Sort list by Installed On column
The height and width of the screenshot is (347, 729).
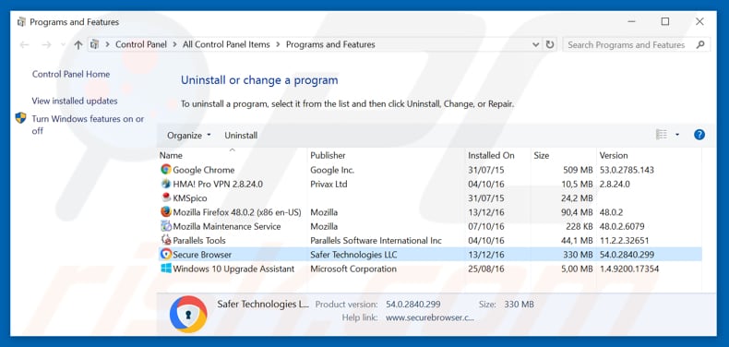coord(491,155)
